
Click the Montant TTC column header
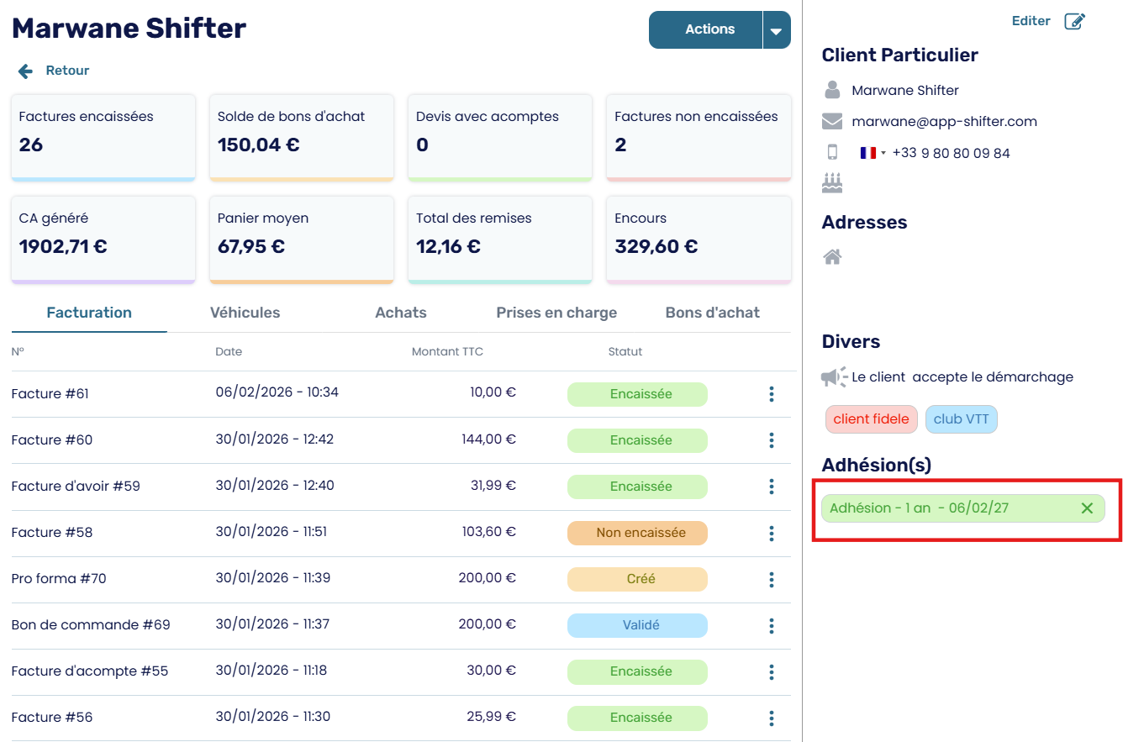click(x=447, y=352)
